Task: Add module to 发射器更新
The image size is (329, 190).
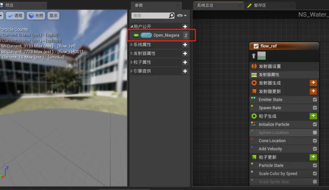Action: tap(313, 91)
